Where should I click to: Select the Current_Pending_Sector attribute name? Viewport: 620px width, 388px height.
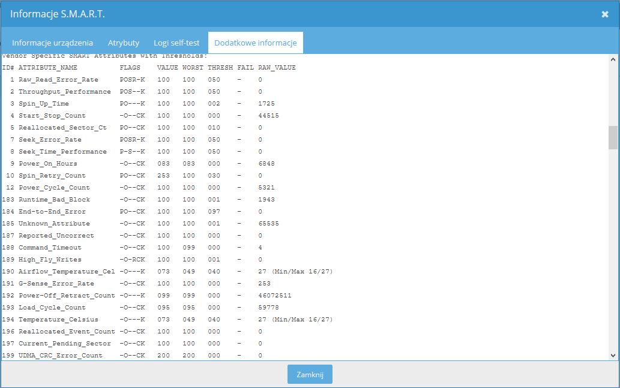pyautogui.click(x=65, y=344)
